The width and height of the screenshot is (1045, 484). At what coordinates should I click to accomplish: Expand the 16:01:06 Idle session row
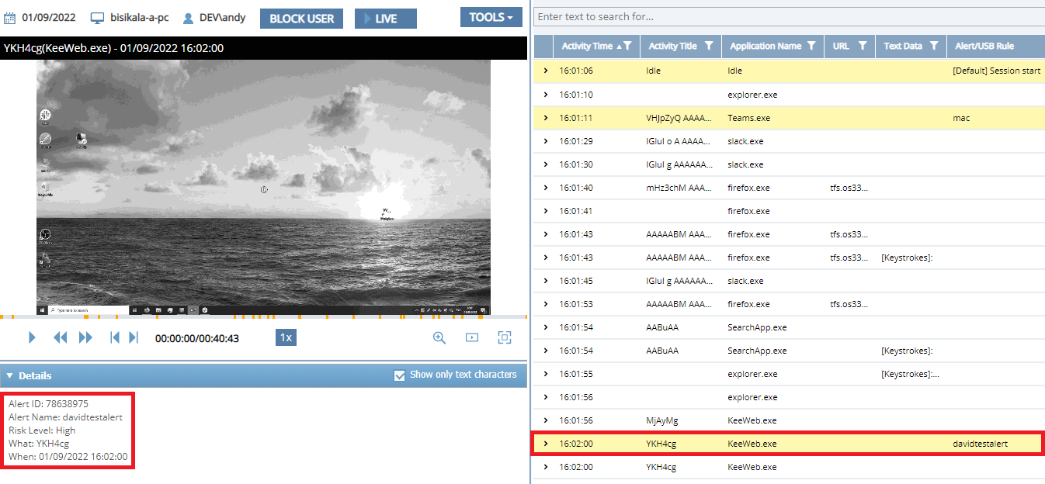coord(546,71)
